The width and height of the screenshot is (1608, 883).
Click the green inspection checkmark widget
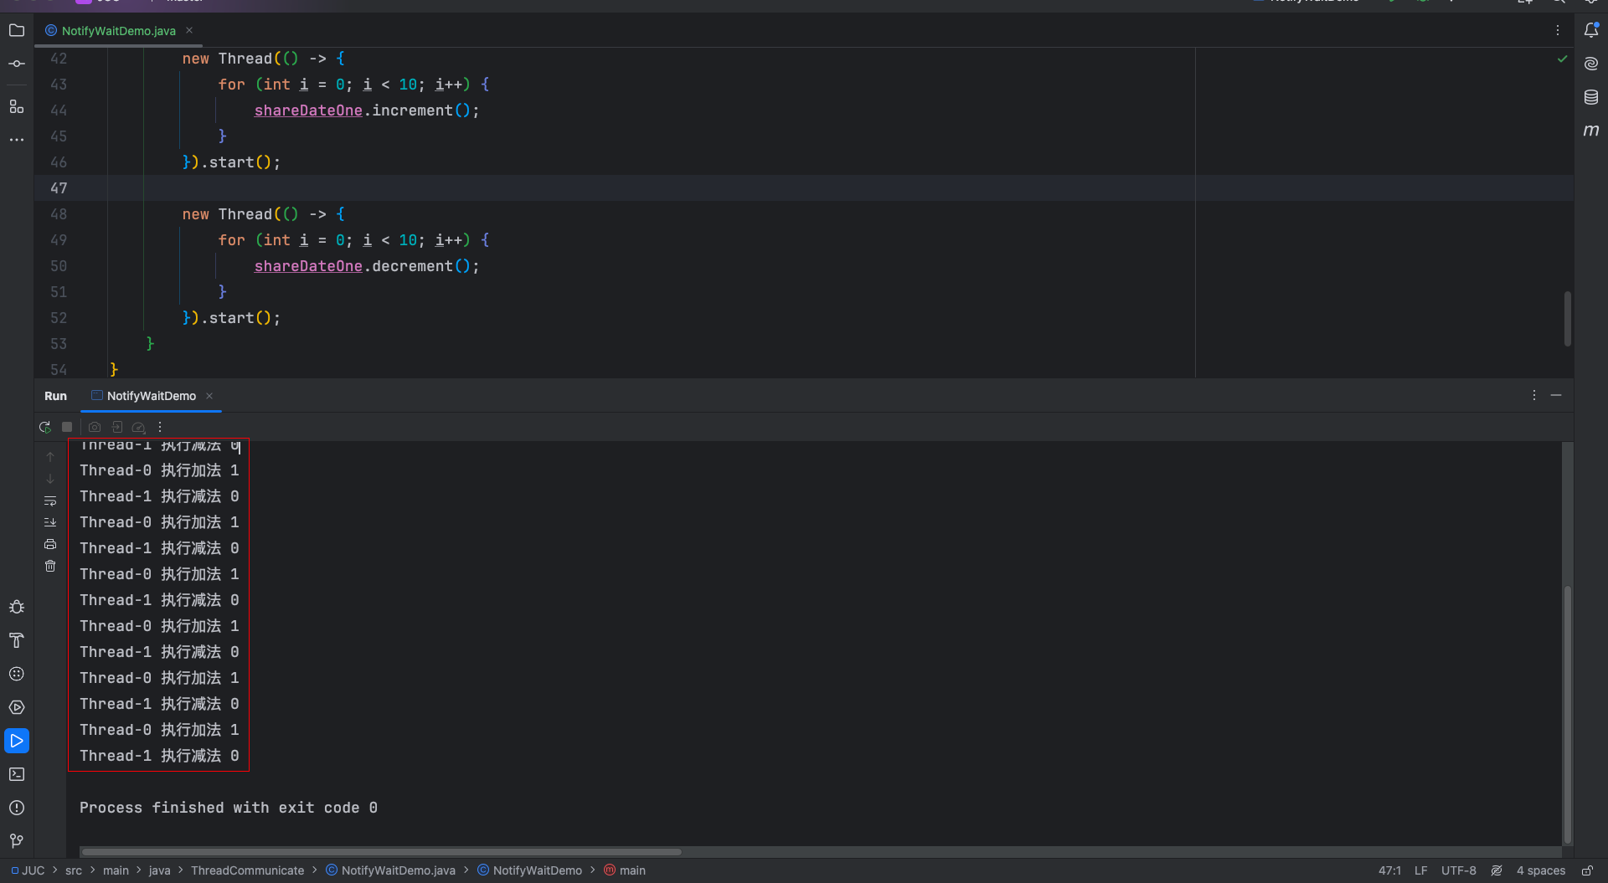coord(1562,59)
